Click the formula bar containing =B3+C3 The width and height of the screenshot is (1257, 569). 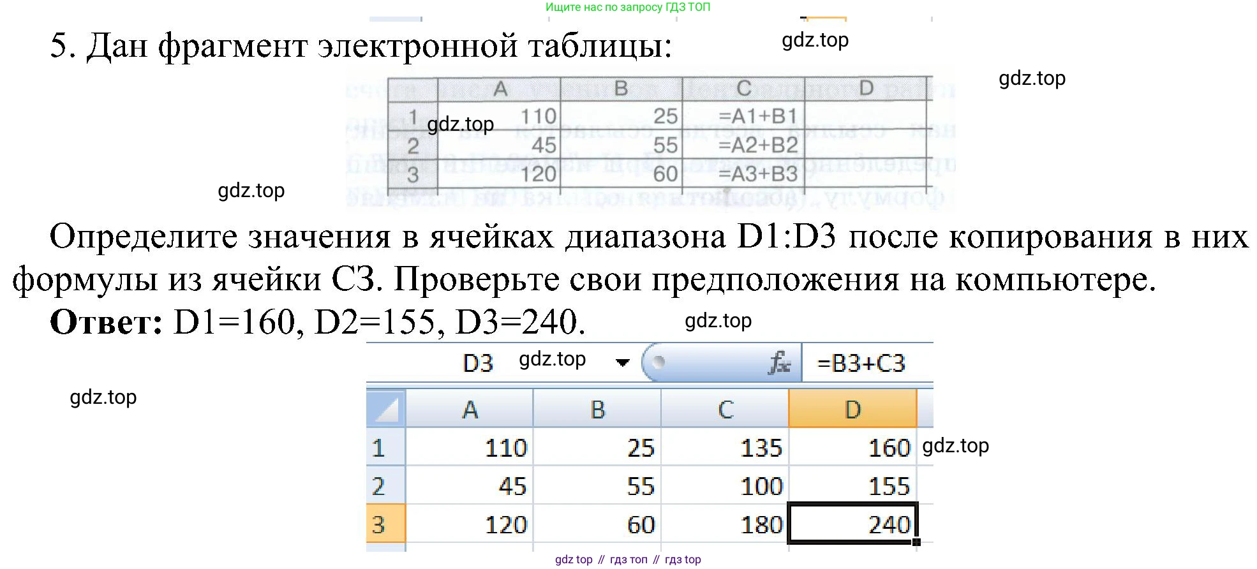point(867,363)
